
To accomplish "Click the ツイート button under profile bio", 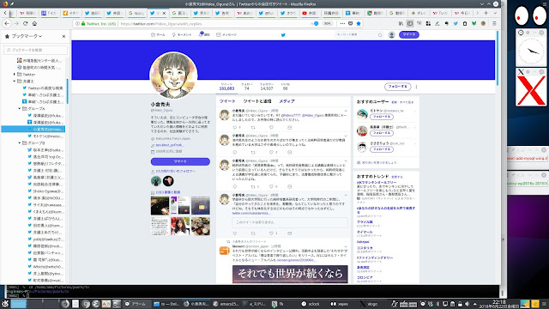I will [x=180, y=161].
